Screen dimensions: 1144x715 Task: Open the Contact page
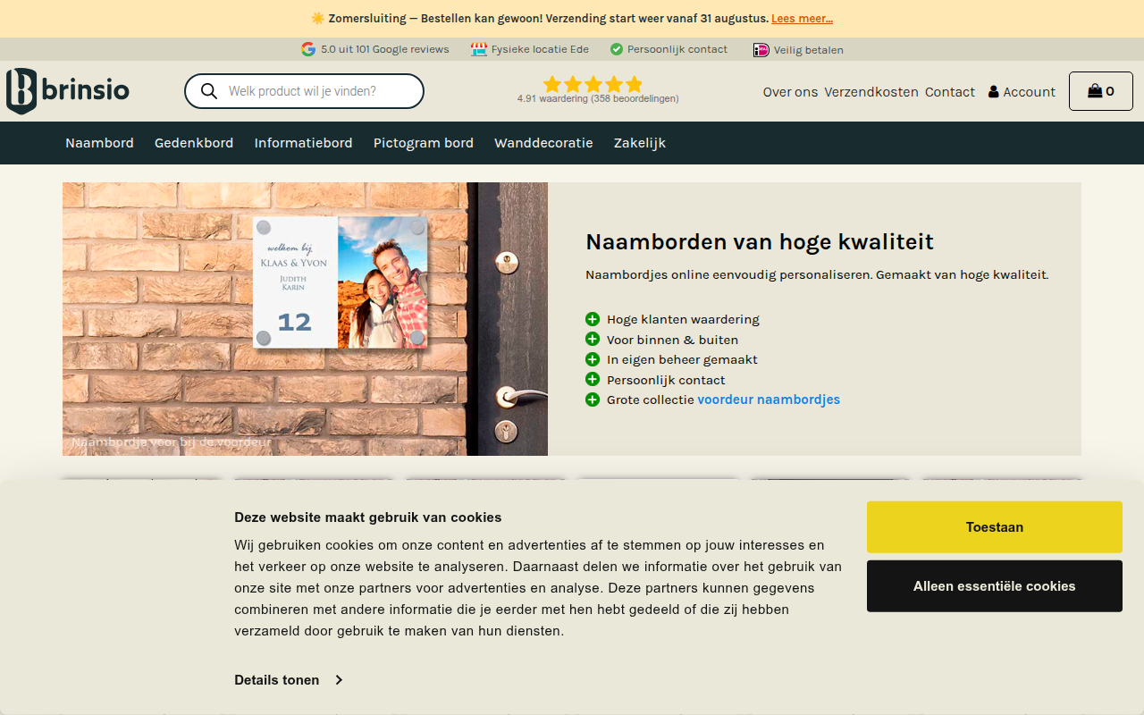point(950,92)
